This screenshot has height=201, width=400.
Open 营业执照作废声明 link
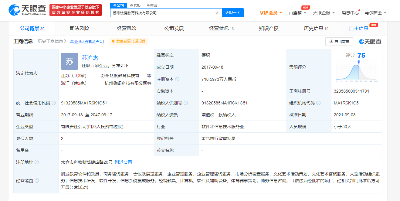pyautogui.click(x=87, y=42)
